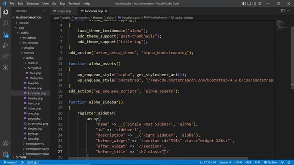Open the View menu
294x165 pixels.
pyautogui.click(x=45, y=4)
